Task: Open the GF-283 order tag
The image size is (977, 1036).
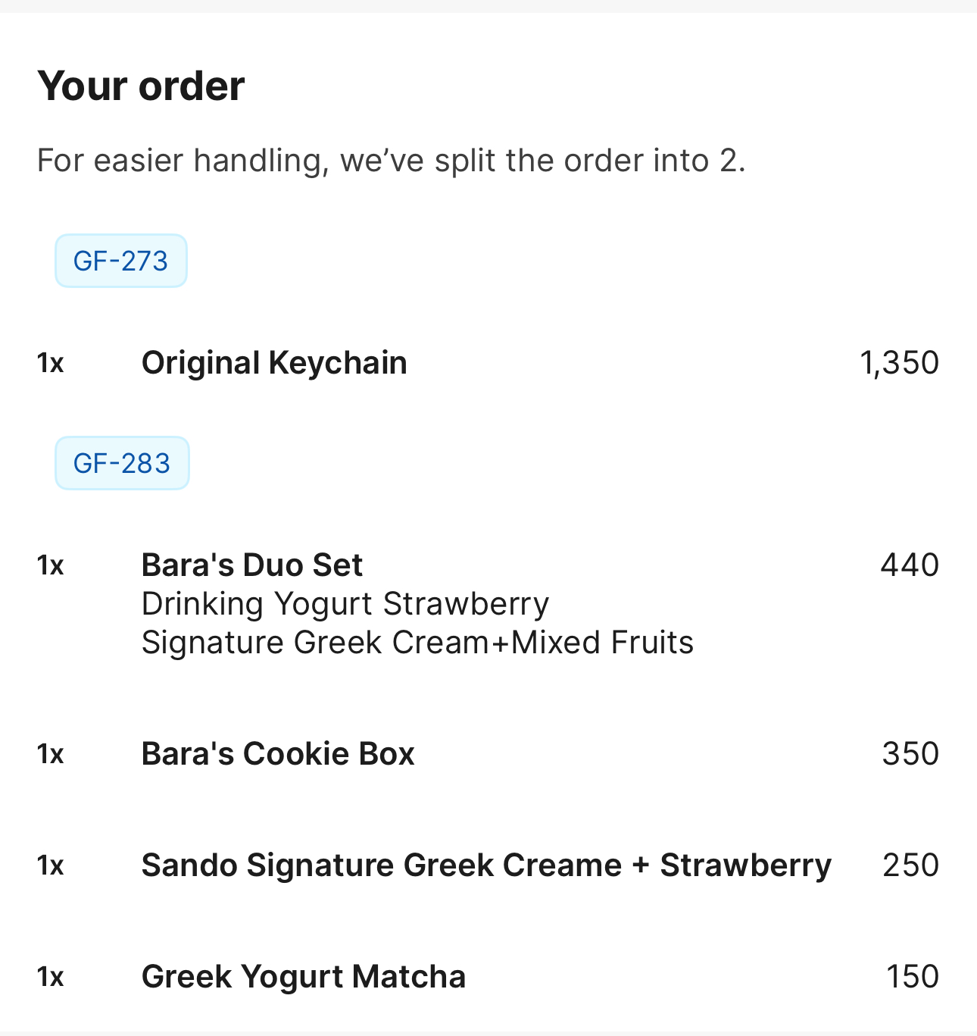Action: pyautogui.click(x=121, y=463)
